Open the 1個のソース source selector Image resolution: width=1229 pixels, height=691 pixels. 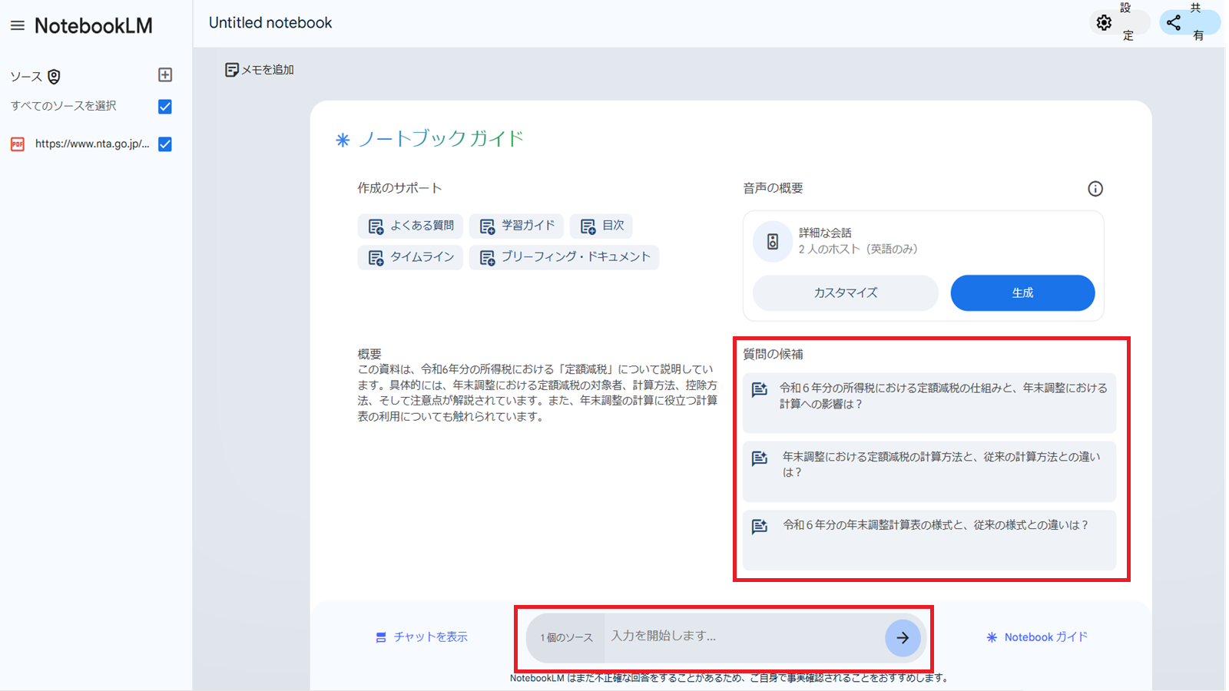tap(565, 636)
